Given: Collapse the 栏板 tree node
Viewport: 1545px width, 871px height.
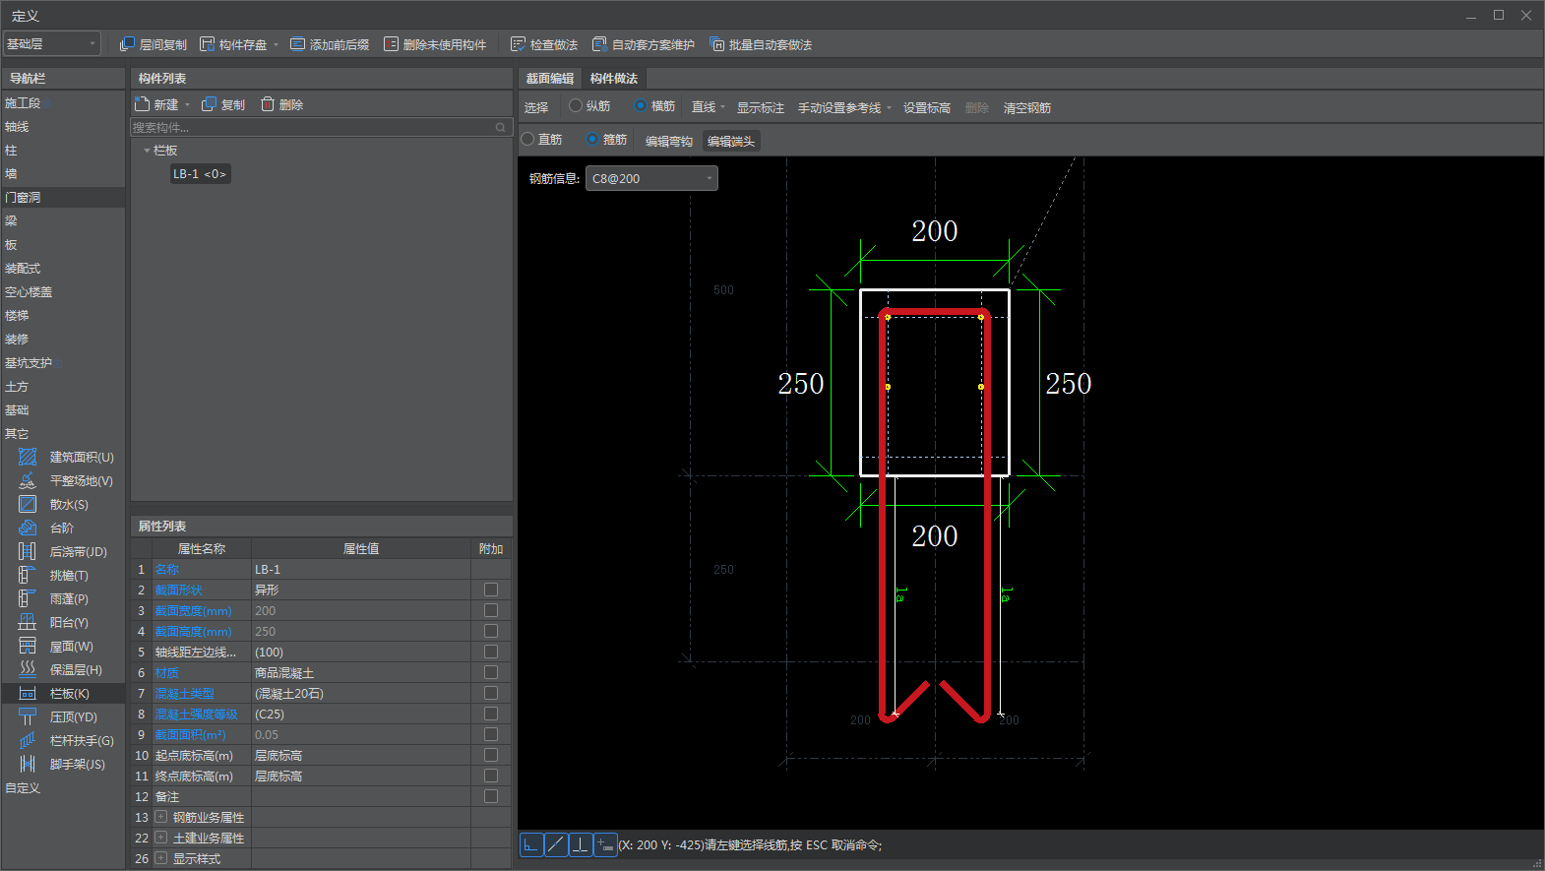Looking at the screenshot, I should click(x=147, y=151).
